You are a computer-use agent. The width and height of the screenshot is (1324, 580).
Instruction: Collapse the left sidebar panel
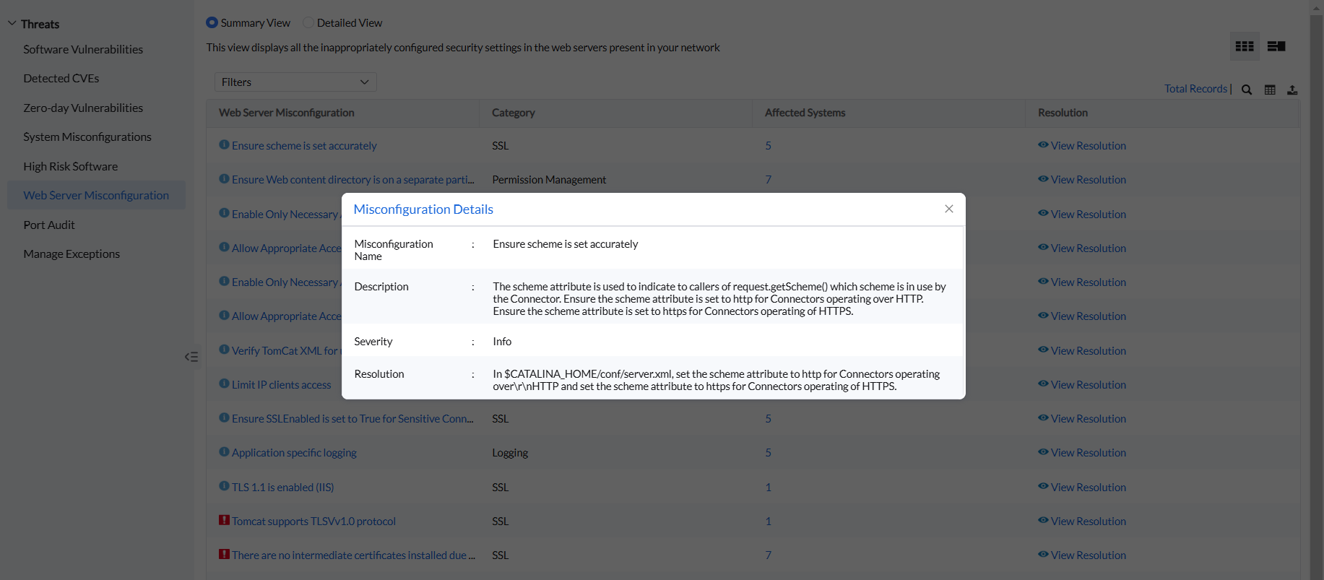[x=191, y=357]
